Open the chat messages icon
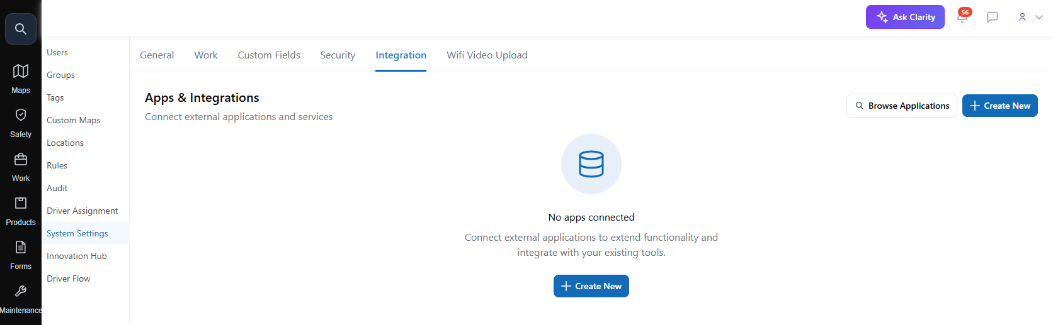The width and height of the screenshot is (1053, 325). coord(993,17)
